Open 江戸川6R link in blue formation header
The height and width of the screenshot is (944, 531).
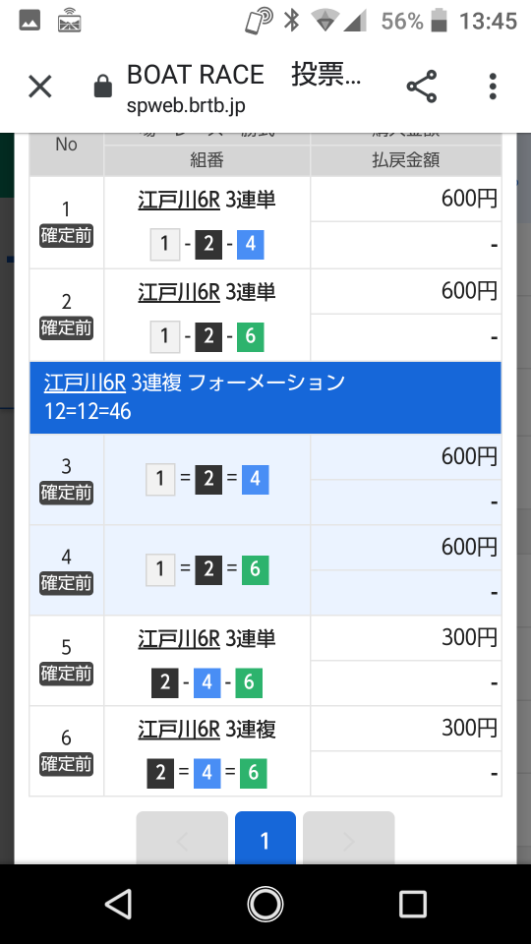point(85,383)
